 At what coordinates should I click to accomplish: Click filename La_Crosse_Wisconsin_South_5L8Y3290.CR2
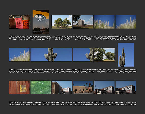pos(105,104)
